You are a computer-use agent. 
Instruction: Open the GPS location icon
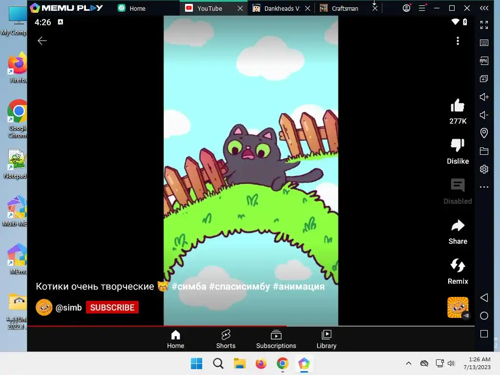[x=484, y=133]
